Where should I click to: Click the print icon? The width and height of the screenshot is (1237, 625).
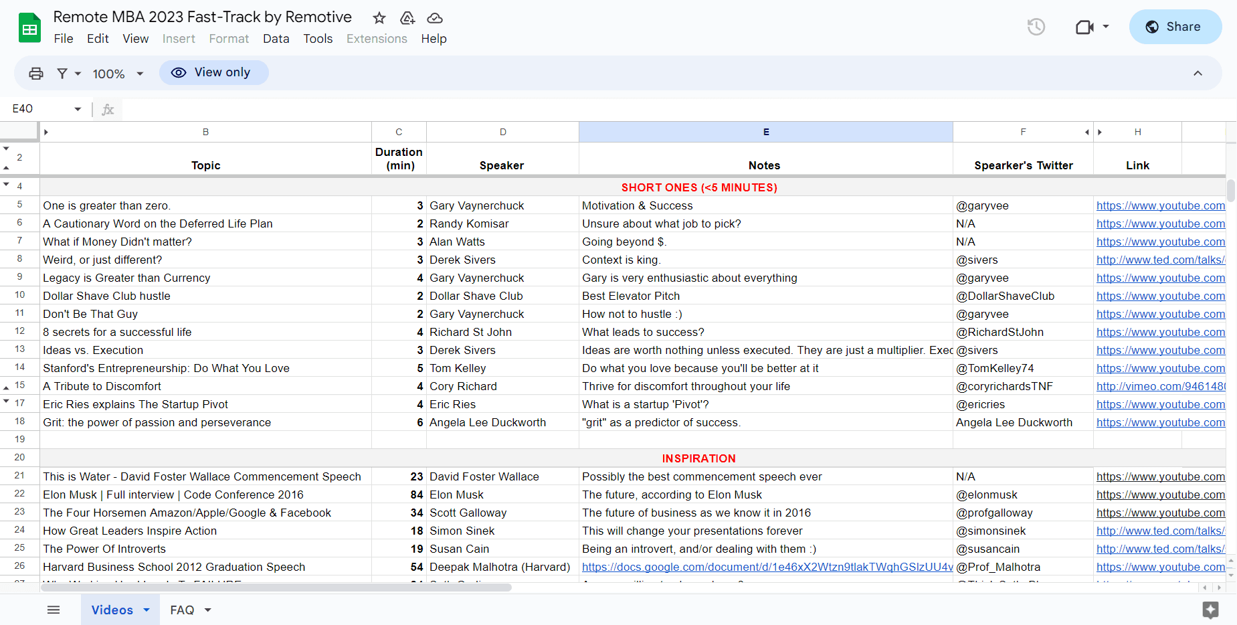click(x=36, y=74)
